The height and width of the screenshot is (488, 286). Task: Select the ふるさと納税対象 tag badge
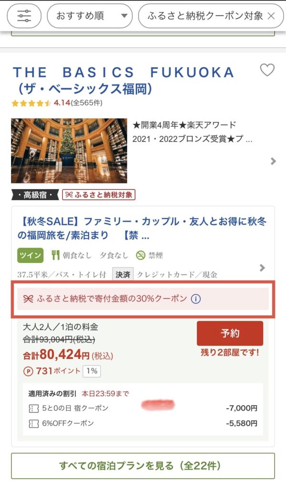pyautogui.click(x=99, y=195)
